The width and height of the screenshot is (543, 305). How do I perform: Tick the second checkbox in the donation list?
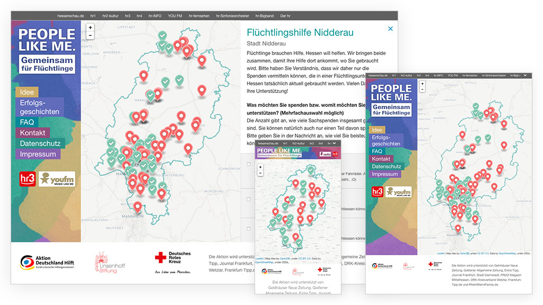click(x=249, y=199)
